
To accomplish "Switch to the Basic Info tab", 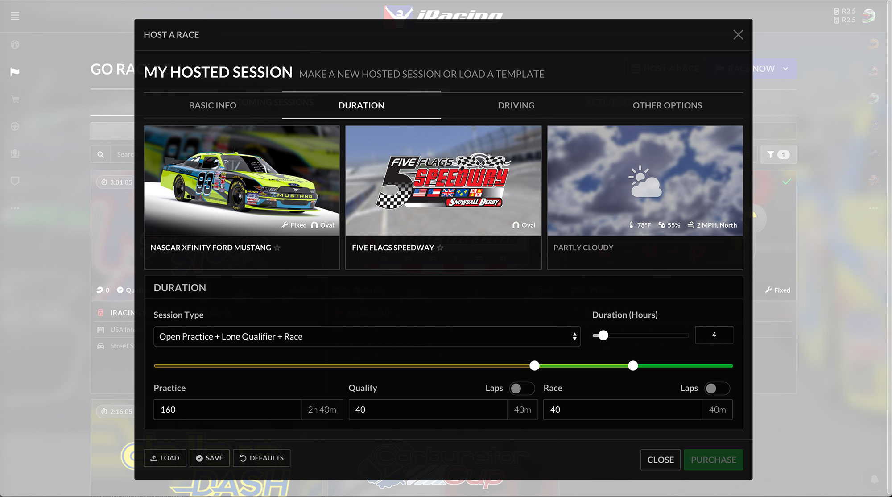I will (212, 105).
